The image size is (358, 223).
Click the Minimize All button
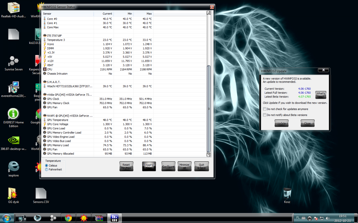coord(184,166)
